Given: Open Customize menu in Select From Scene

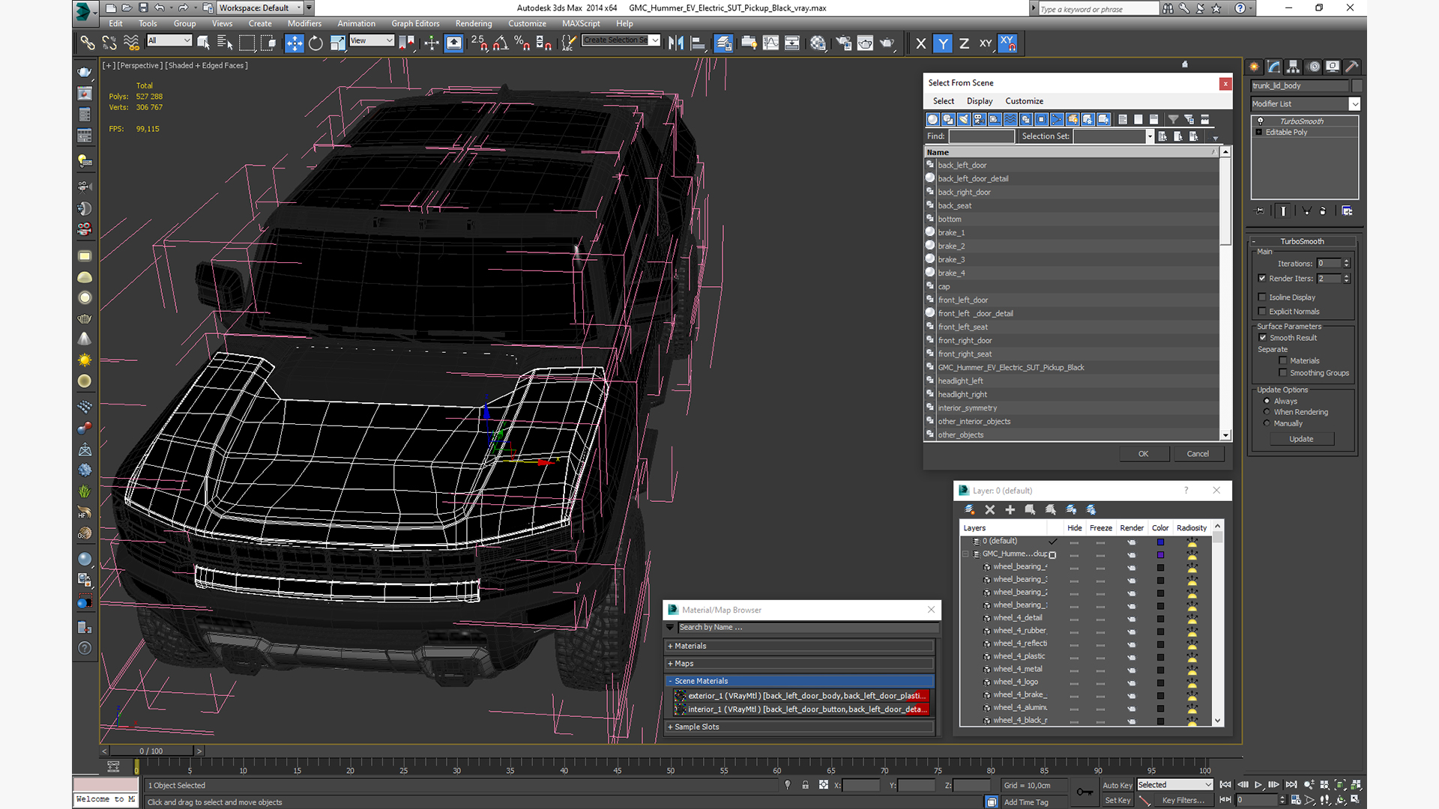Looking at the screenshot, I should click(1024, 101).
